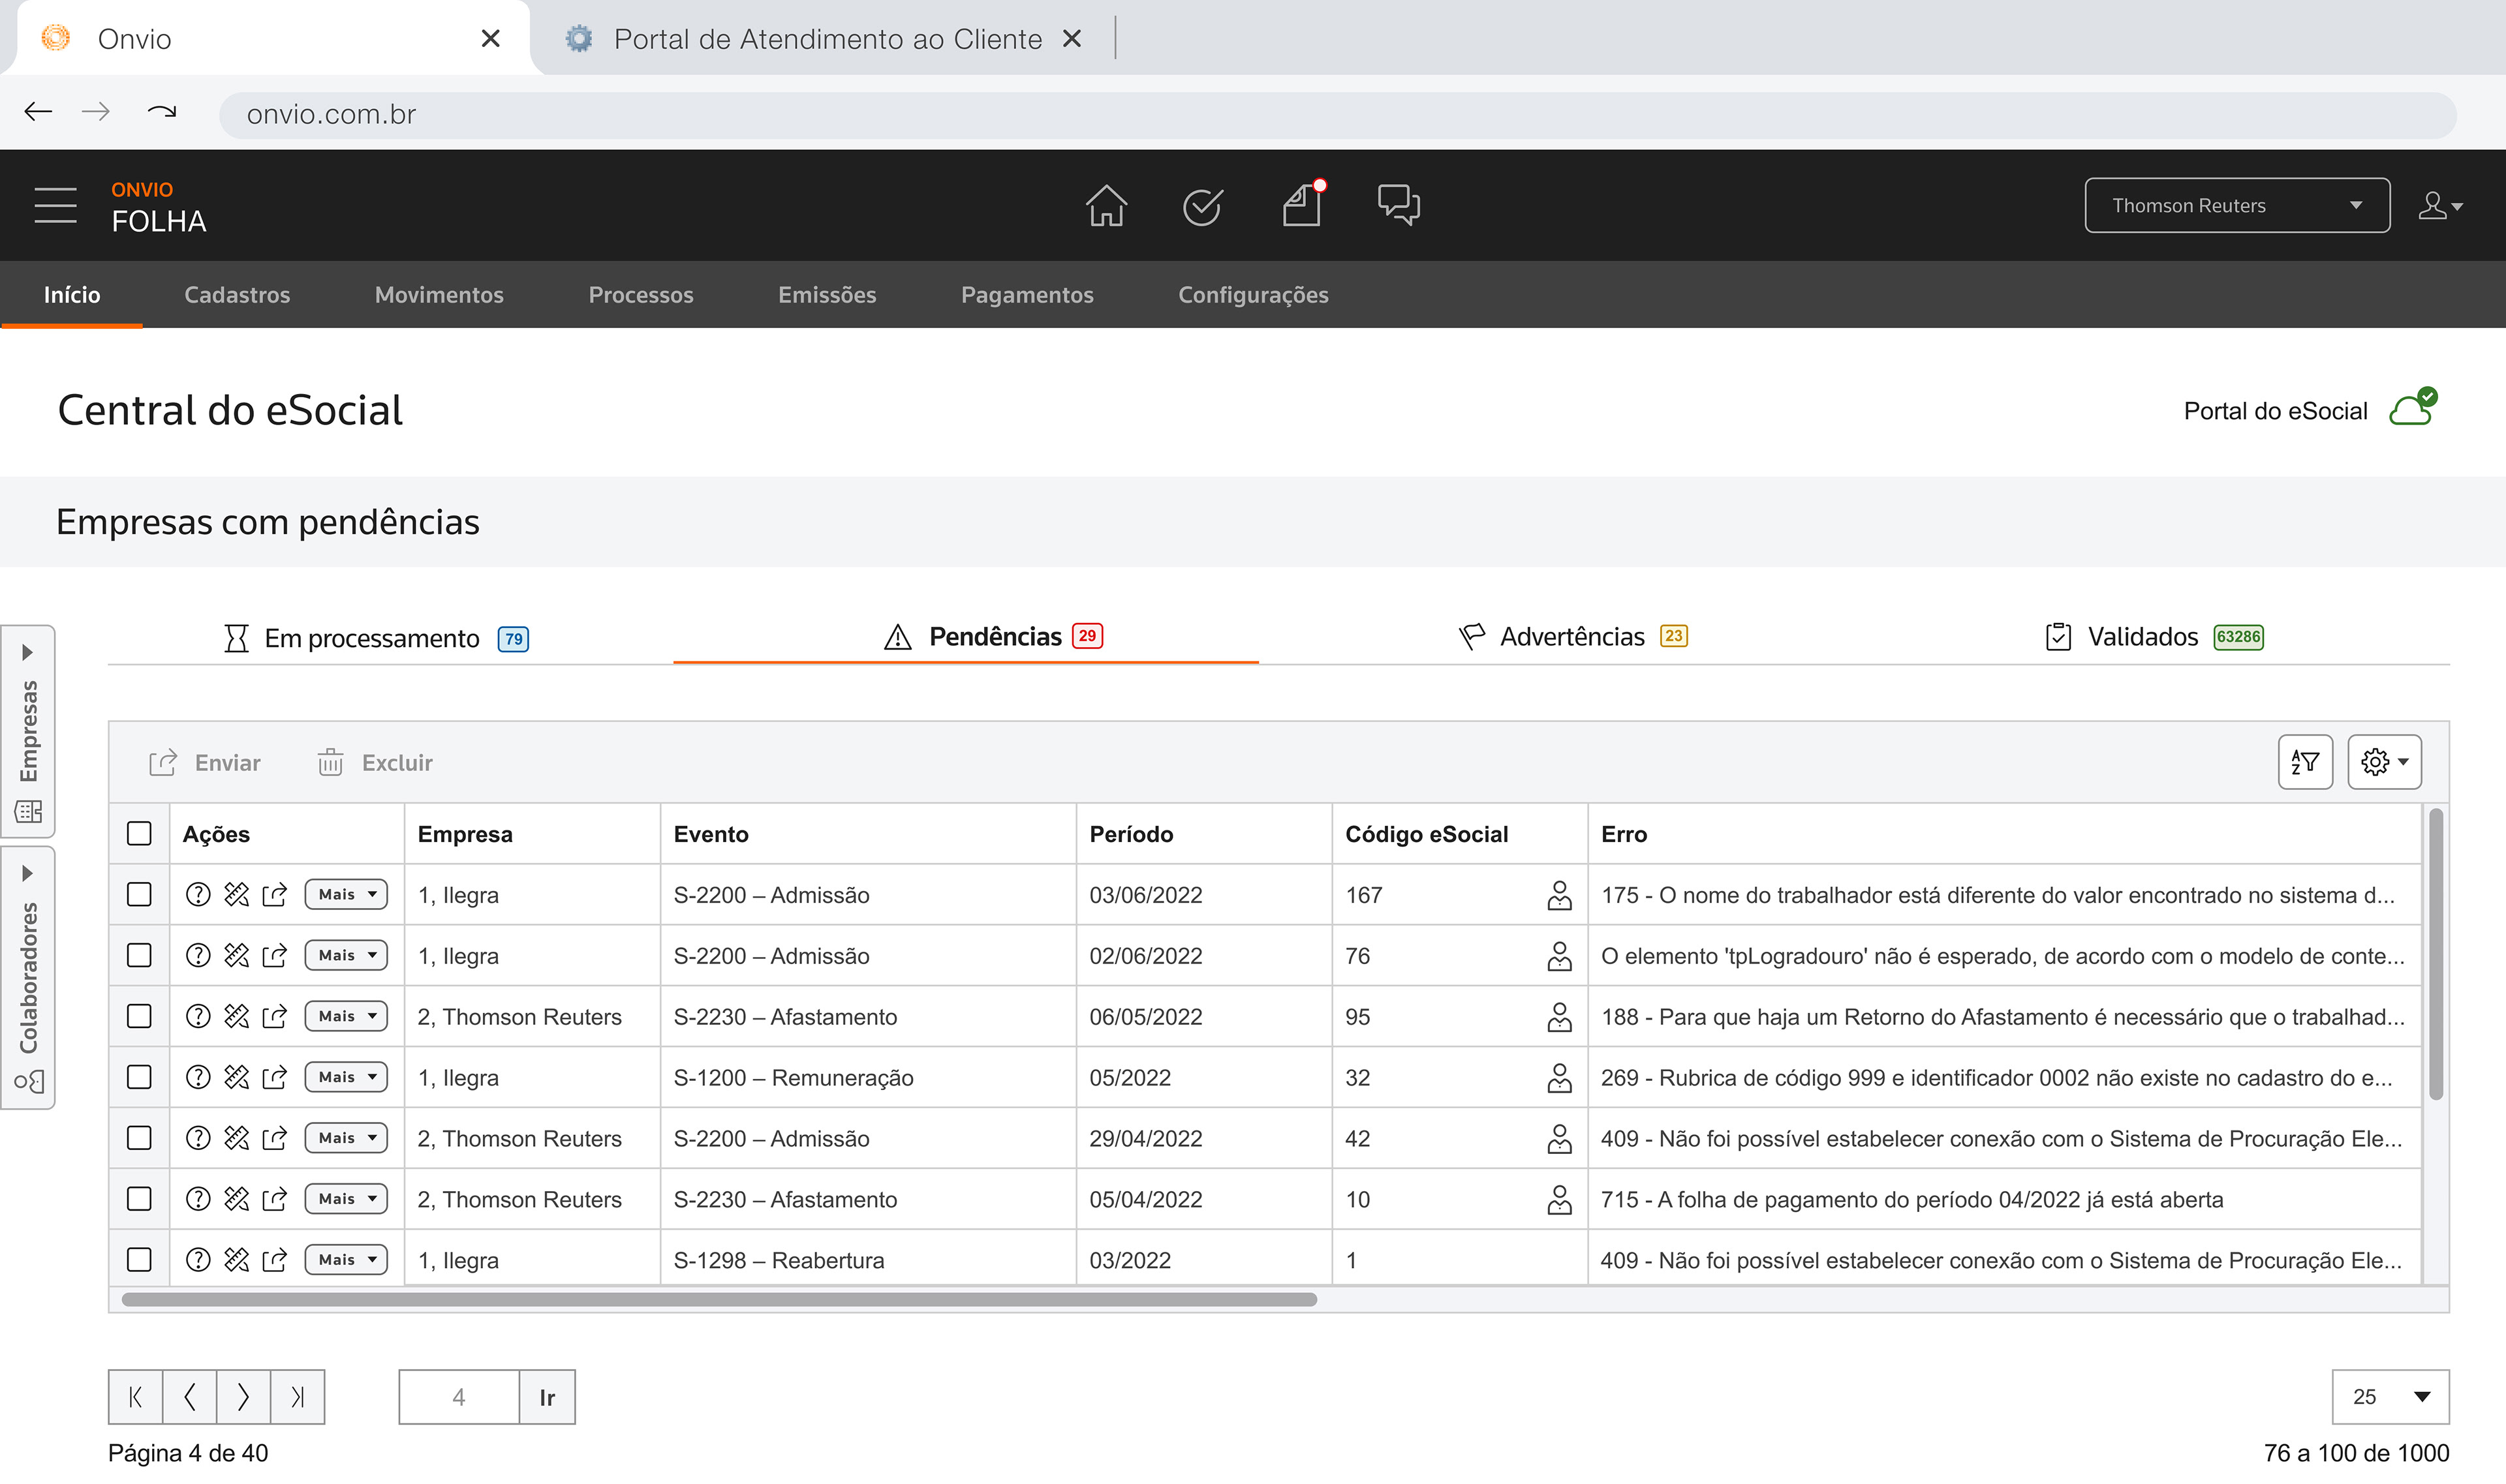
Task: Click worker person icon in row 95
Action: pos(1558,1017)
